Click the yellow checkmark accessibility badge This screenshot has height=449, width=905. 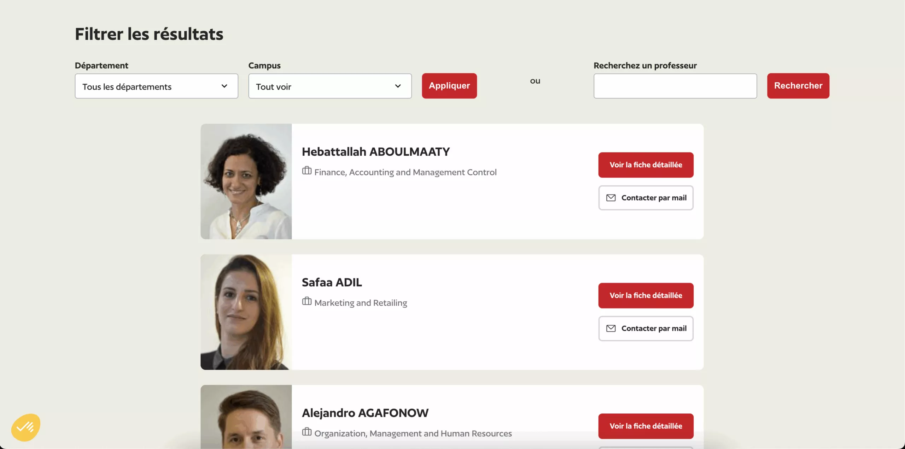25,427
